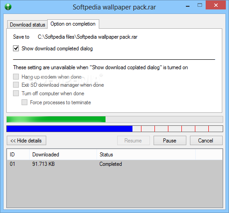Close the Softpedia wallpaper pack.rar window

[x=216, y=5]
